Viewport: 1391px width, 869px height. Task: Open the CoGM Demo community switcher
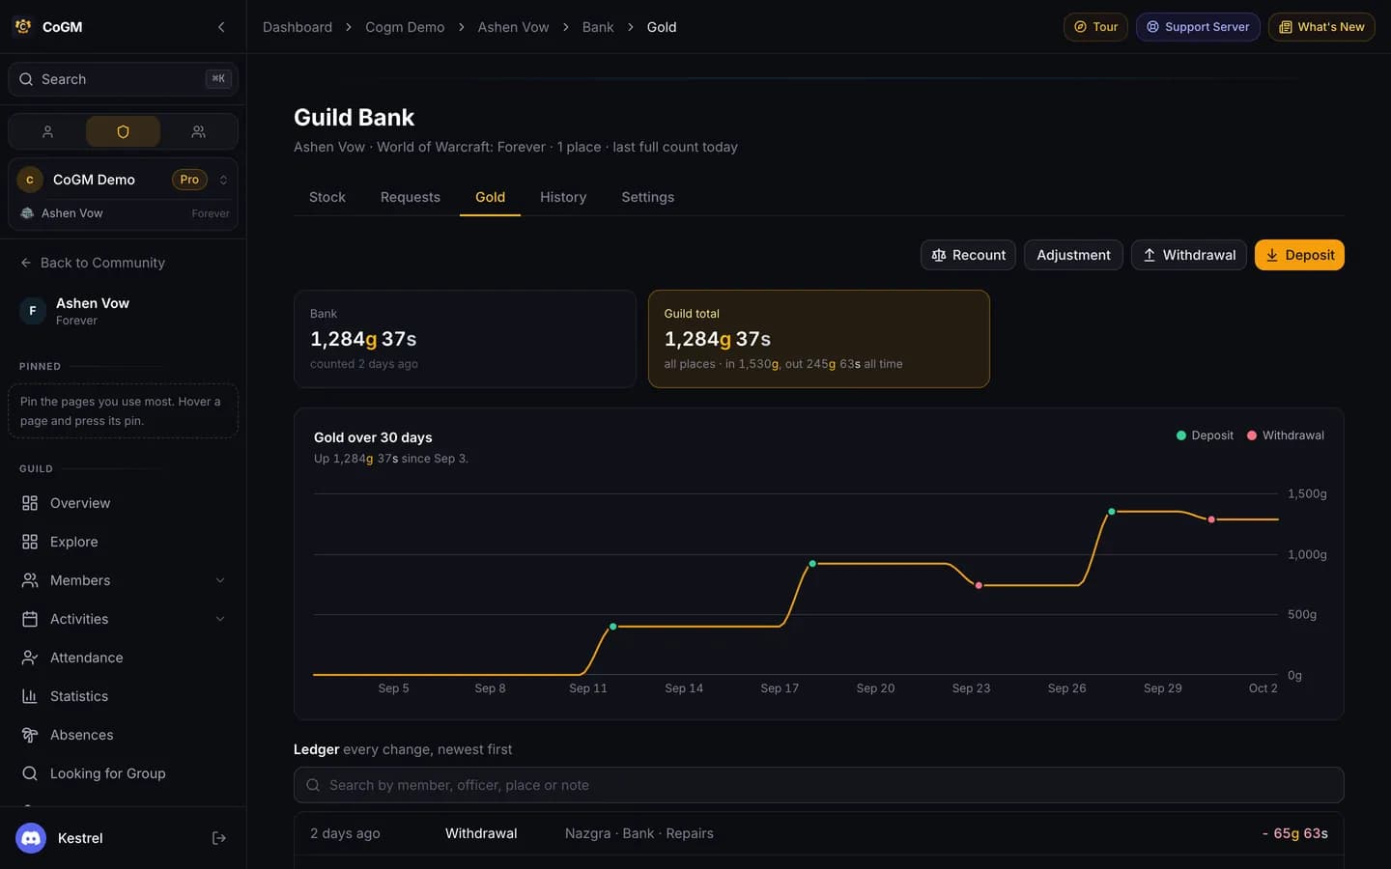[x=123, y=180]
